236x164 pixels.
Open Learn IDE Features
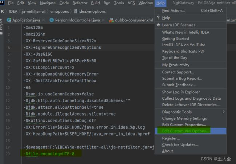[191, 25]
